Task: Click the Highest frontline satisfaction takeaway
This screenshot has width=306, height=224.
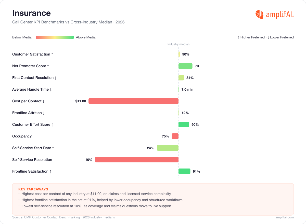Action: (x=102, y=200)
